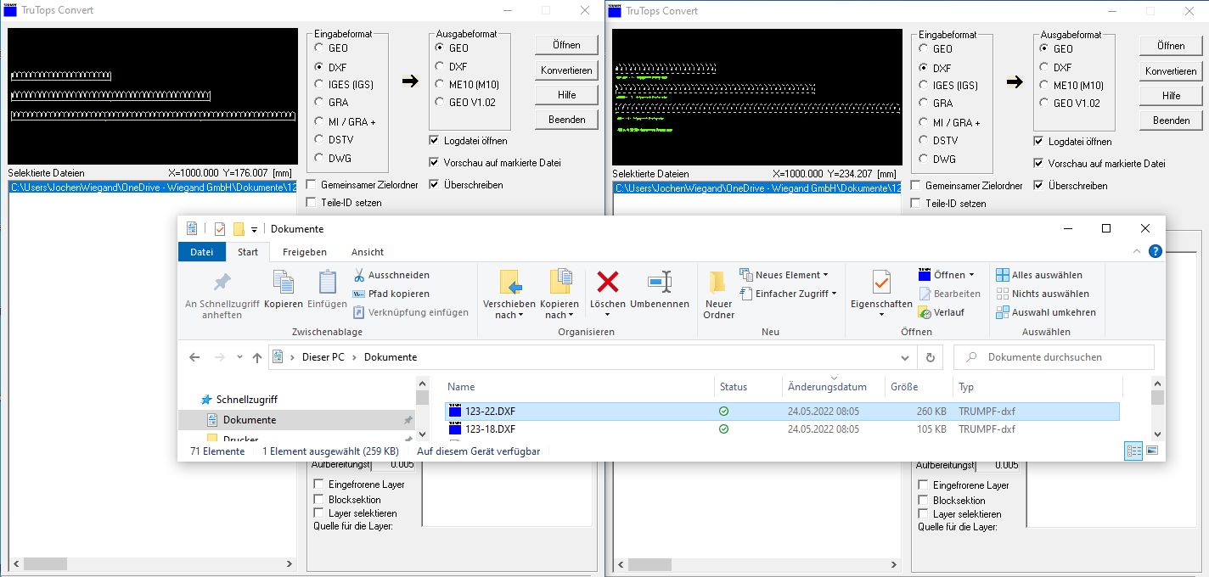Open Eigenschaften checkmark icon
The height and width of the screenshot is (577, 1209).
click(881, 282)
